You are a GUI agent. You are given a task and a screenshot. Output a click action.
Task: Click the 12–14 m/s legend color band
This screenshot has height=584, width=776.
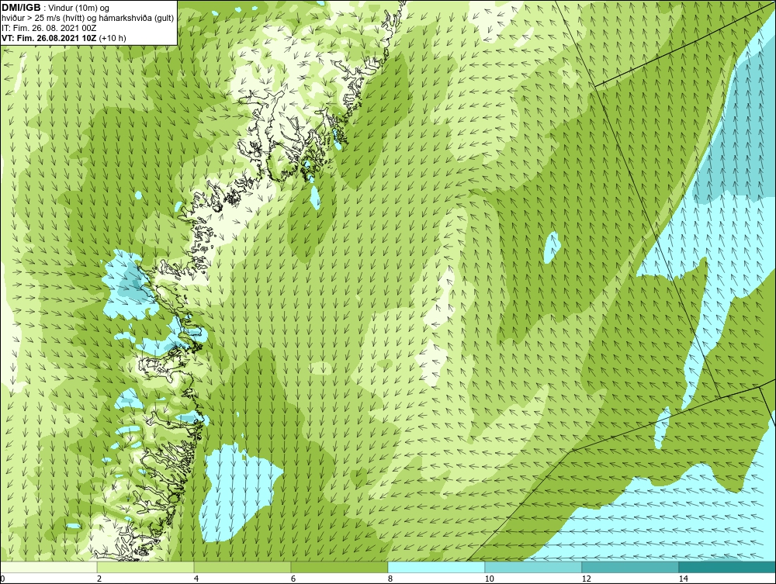[x=630, y=567]
